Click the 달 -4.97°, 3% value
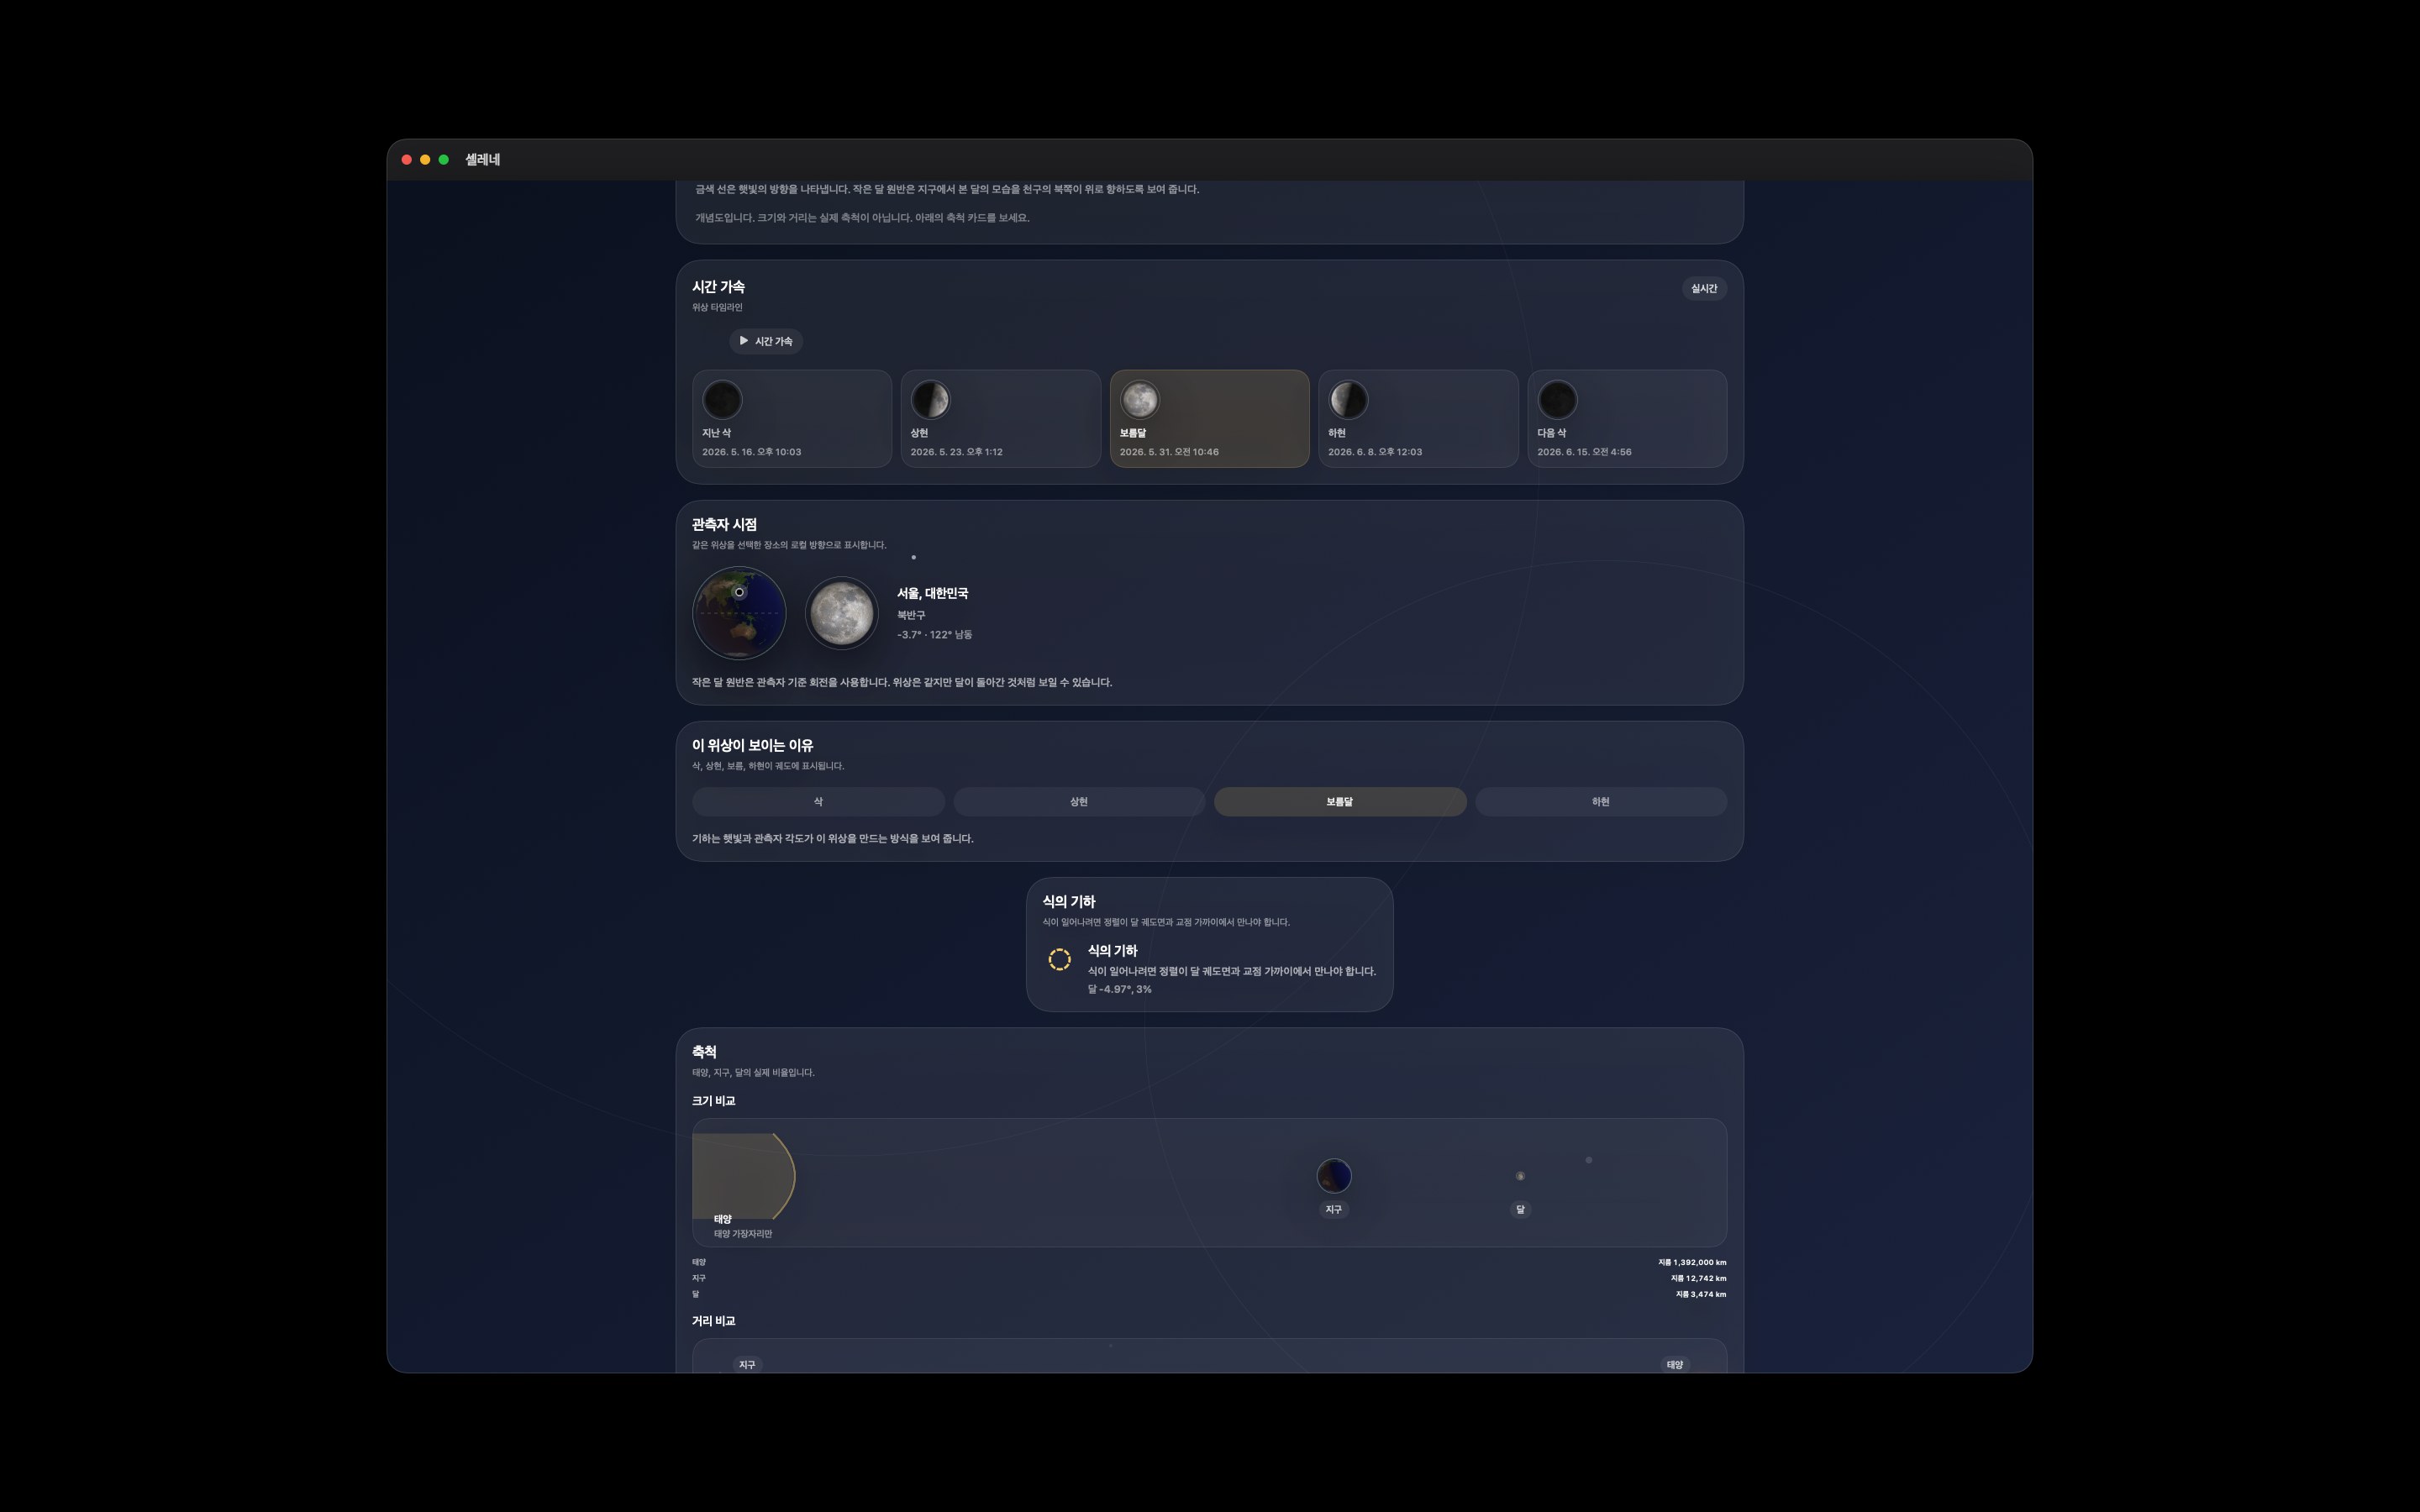 point(1120,989)
